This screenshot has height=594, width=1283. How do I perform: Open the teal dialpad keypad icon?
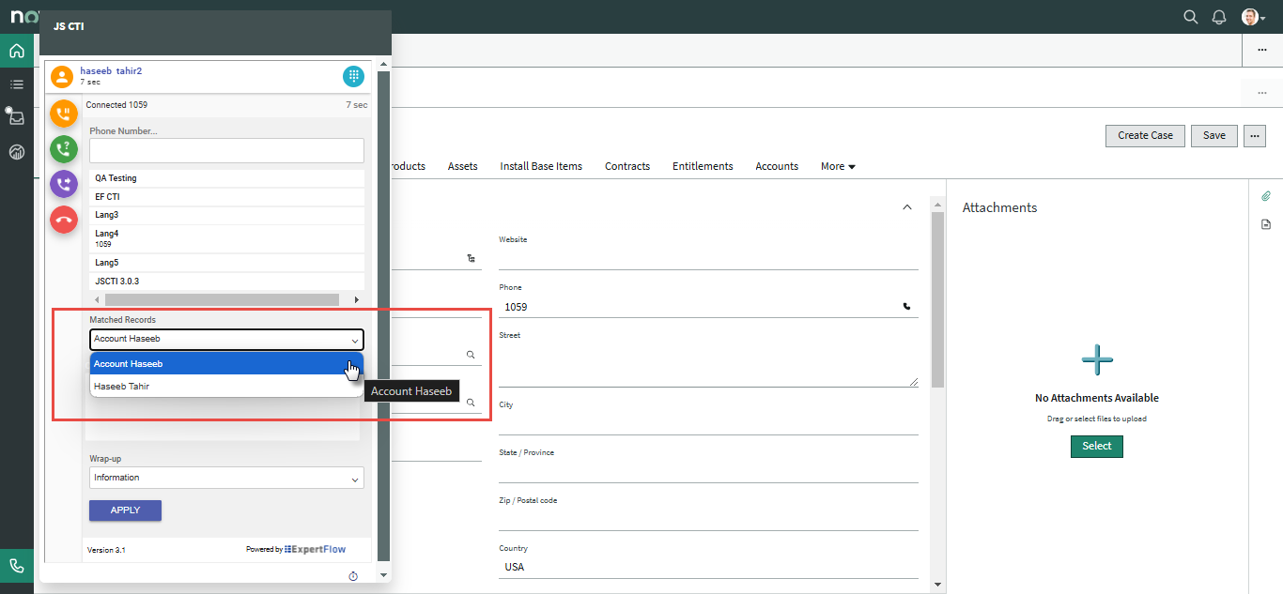click(353, 76)
